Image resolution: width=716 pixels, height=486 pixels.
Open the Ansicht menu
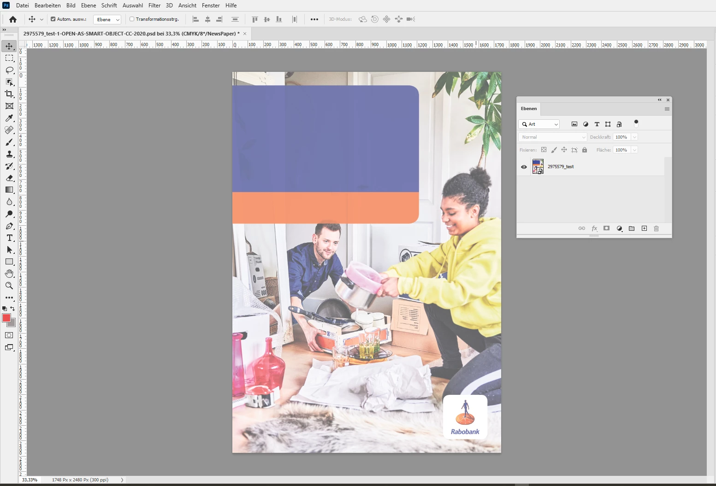(x=187, y=6)
